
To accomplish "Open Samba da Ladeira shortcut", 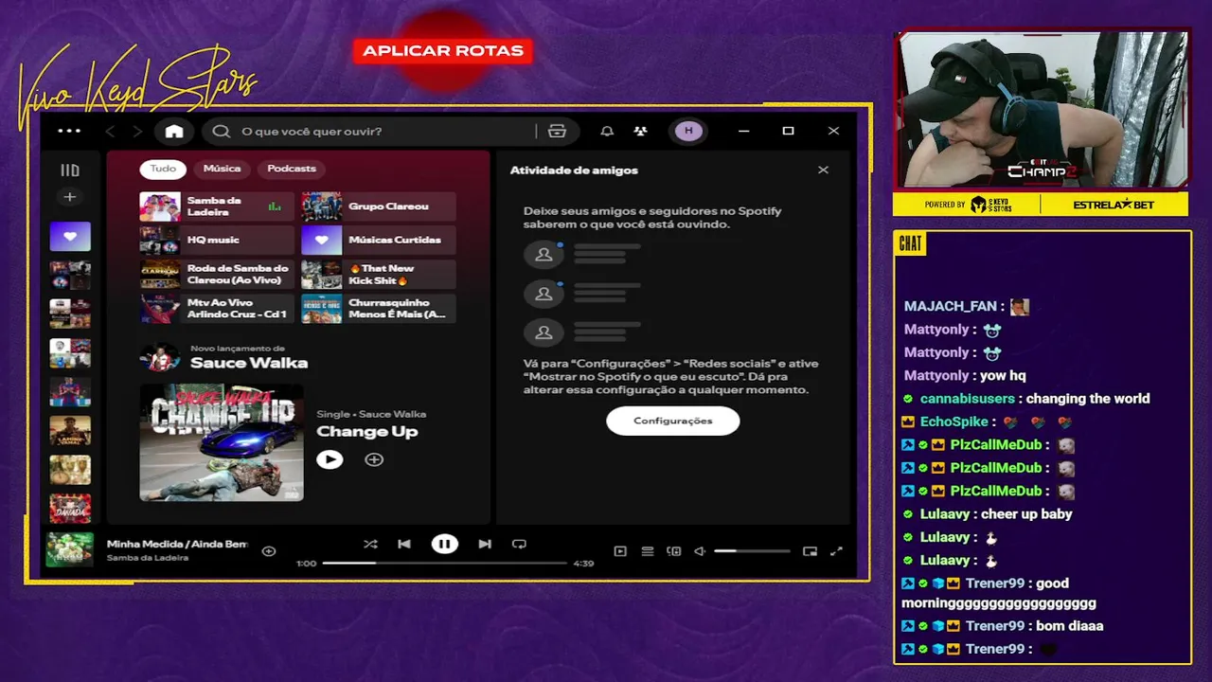I will tap(217, 206).
